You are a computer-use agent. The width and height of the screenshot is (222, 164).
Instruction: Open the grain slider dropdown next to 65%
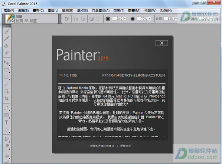[176, 19]
